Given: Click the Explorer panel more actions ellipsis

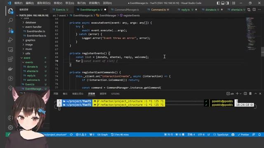Looking at the screenshot, I should point(45,9).
